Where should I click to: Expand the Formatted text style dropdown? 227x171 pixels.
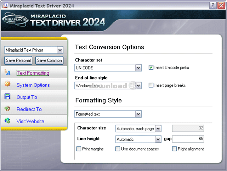click(138, 114)
